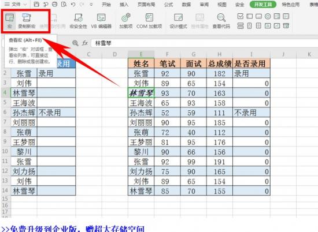Select column header H
Viewport: 318px width, 232px height.
pyautogui.click(x=220, y=54)
